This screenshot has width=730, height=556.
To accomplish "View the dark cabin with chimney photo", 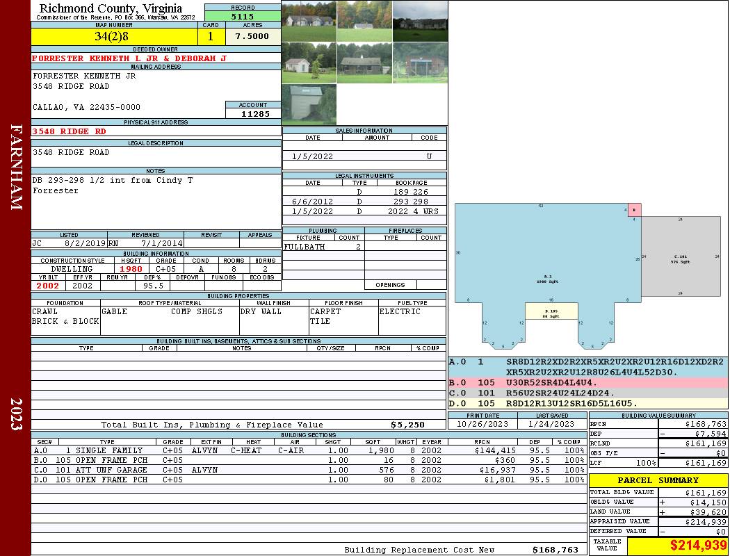I will (364, 63).
